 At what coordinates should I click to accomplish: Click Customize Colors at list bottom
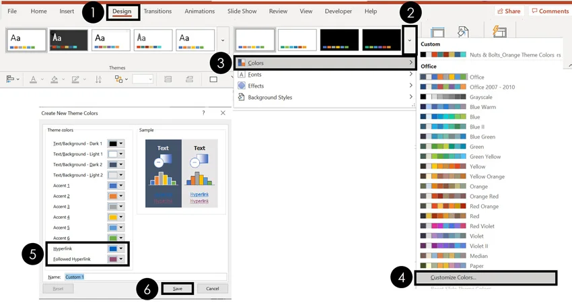pos(486,277)
